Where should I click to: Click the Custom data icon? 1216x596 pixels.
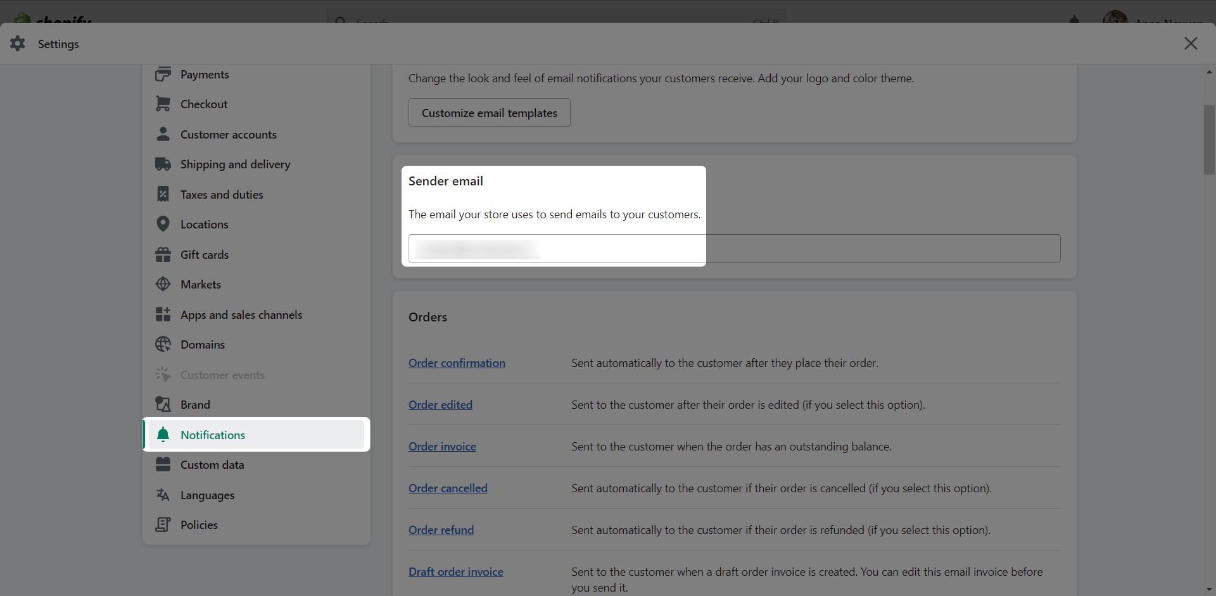coord(163,464)
